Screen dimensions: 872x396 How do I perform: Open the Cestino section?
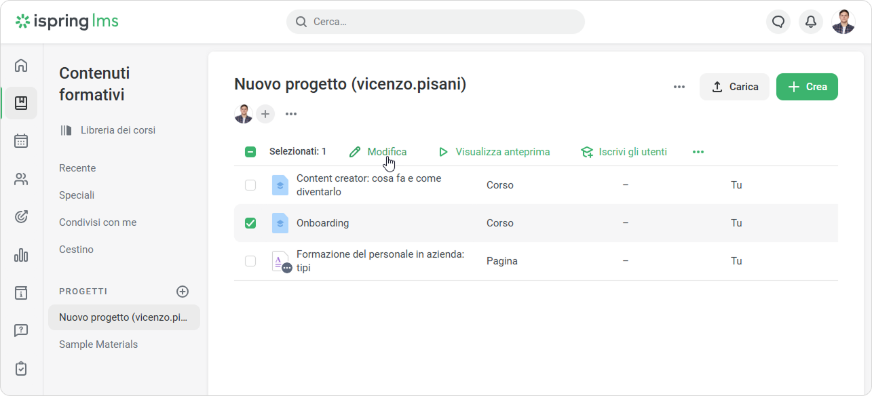76,250
